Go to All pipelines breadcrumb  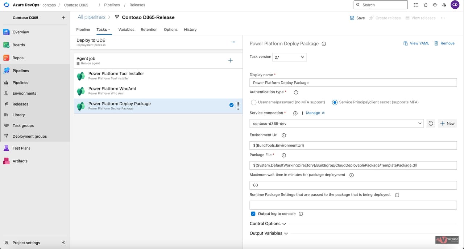(x=91, y=17)
